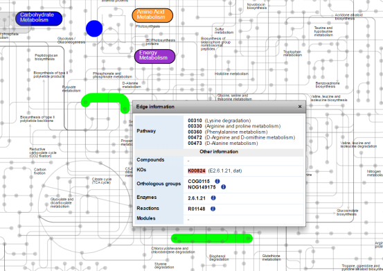383x271 pixels.
Task: Click Biosynthesis of siderophore group peptides label
Action: 215,44
